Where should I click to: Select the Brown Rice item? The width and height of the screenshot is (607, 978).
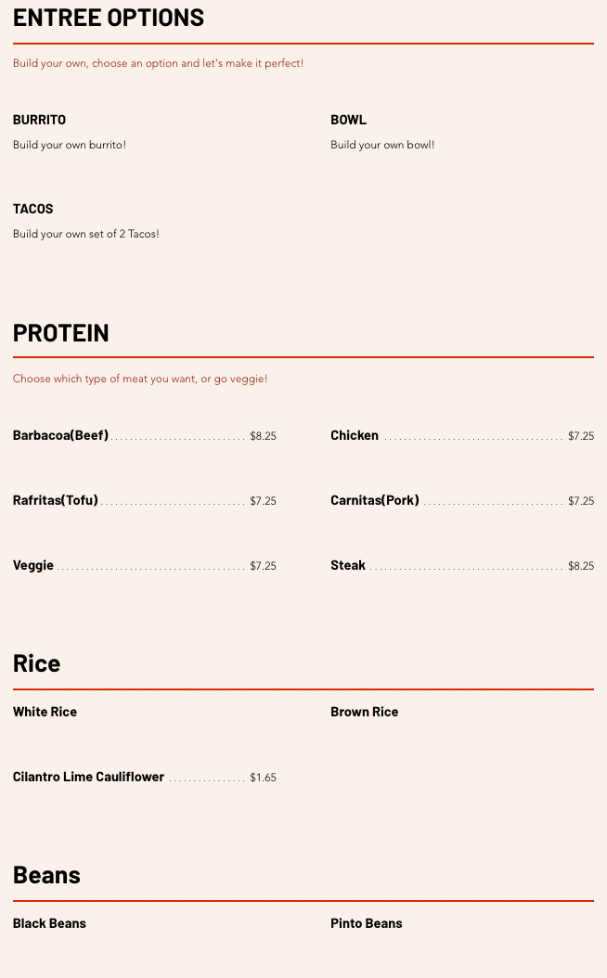pos(365,712)
